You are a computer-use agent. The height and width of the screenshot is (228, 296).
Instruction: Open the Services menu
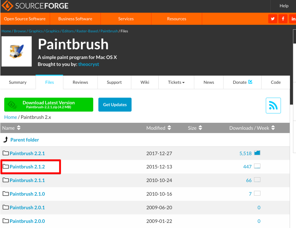point(126,19)
